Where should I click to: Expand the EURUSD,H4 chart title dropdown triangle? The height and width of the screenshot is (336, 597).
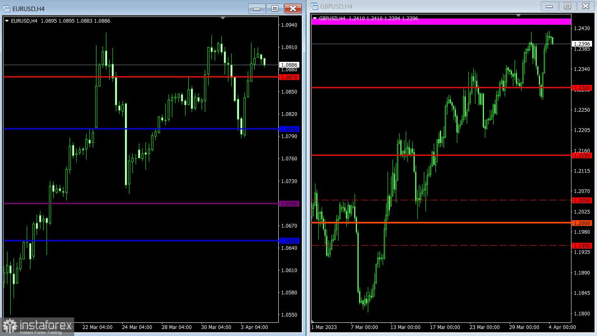coord(7,21)
